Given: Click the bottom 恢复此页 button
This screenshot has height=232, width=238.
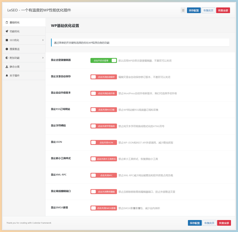Looking at the screenshot, I should (x=209, y=223).
